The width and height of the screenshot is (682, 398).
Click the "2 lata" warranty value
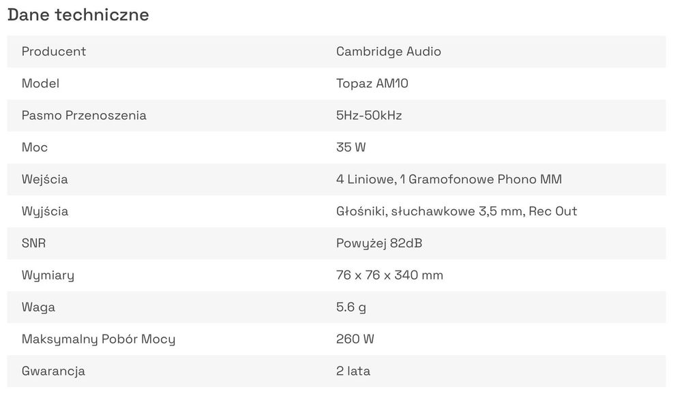[353, 371]
